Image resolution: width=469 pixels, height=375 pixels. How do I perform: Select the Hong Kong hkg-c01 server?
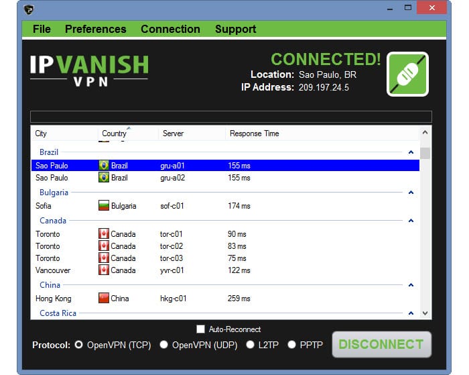click(225, 298)
